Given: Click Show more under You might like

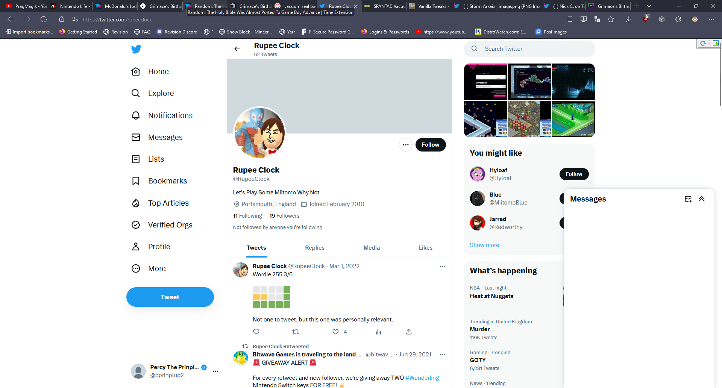Looking at the screenshot, I should [484, 245].
